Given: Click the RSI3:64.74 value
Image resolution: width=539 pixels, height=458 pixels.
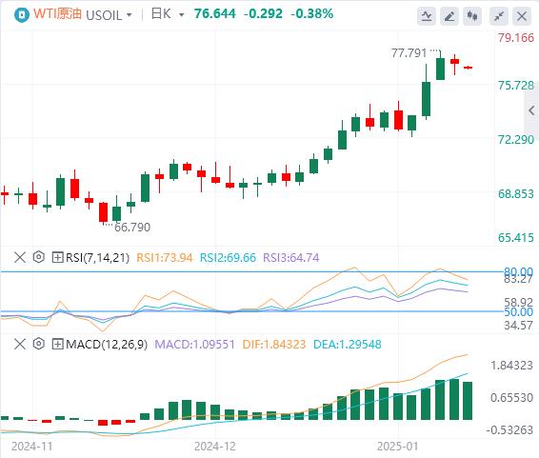Looking at the screenshot, I should pos(290,258).
